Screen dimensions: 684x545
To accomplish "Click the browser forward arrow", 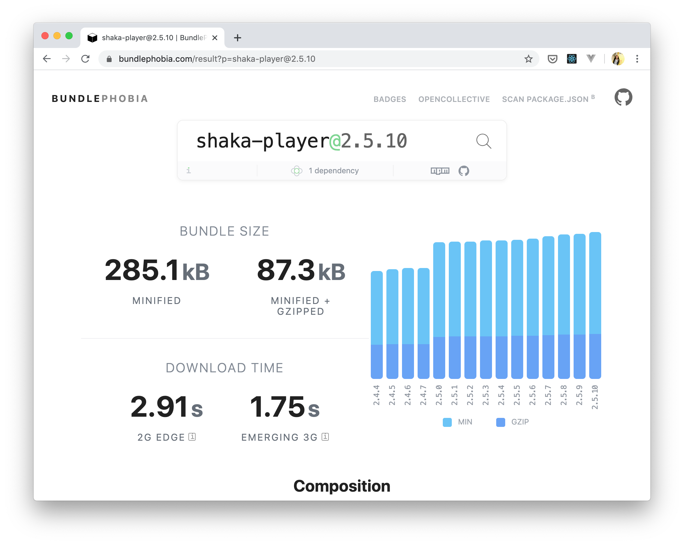I will (66, 59).
